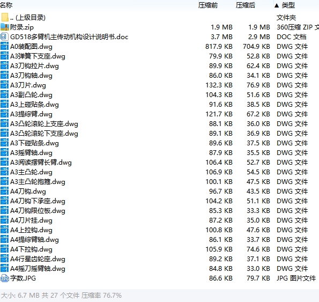The width and height of the screenshot is (319, 302).
Task: Select the file name A4行星齿轮座.dwg
Action: tap(38, 259)
